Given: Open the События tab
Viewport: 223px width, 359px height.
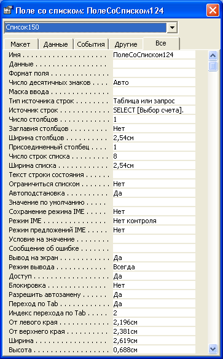Looking at the screenshot, I should pos(91,44).
